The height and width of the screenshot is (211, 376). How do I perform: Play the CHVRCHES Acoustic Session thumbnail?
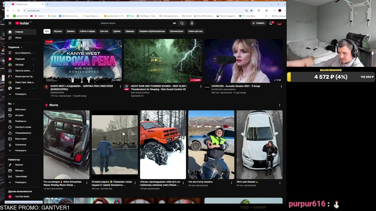coord(244,61)
